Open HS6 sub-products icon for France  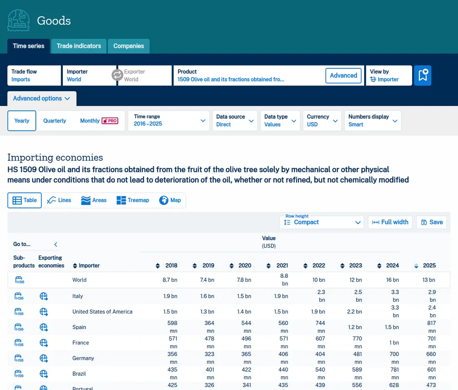pyautogui.click(x=19, y=342)
